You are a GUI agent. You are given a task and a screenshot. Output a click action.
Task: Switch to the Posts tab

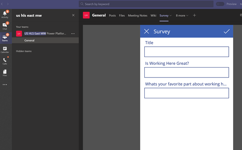click(x=112, y=15)
